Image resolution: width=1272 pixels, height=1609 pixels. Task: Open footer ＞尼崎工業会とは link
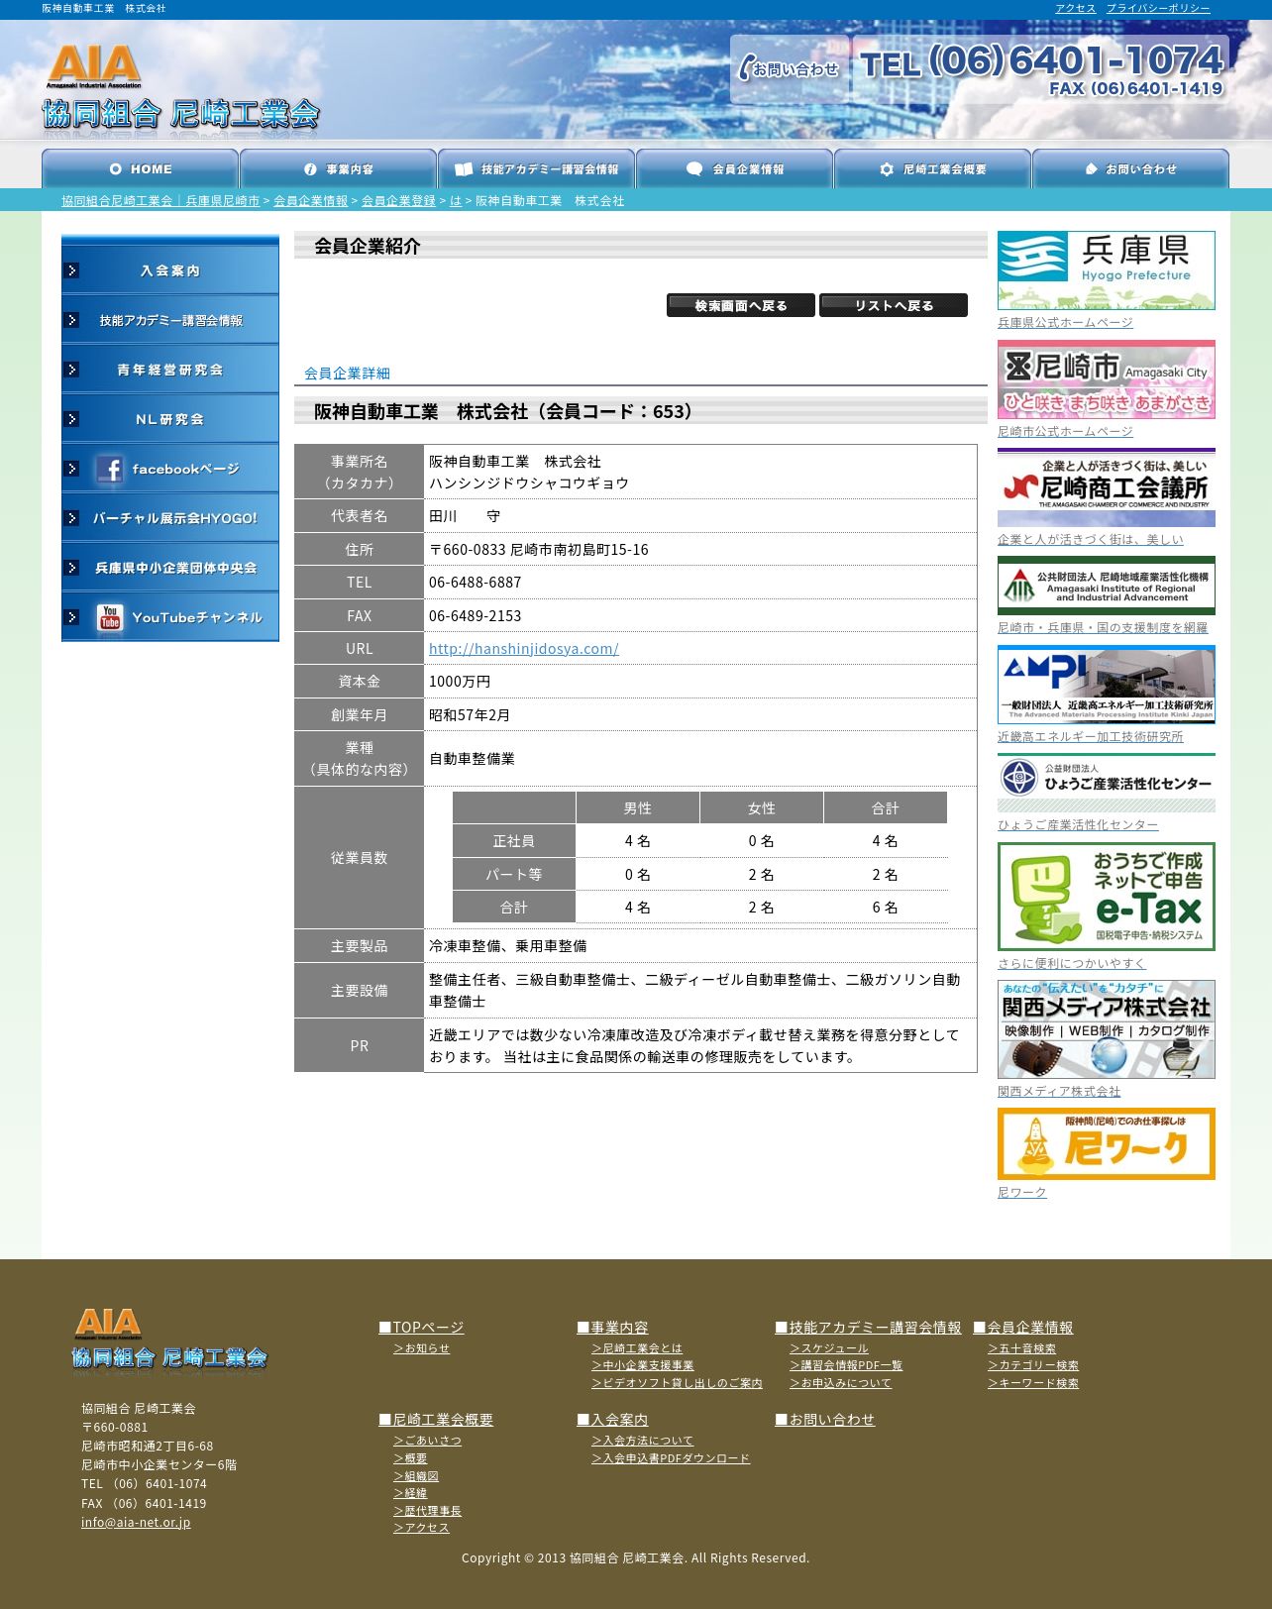(637, 1348)
